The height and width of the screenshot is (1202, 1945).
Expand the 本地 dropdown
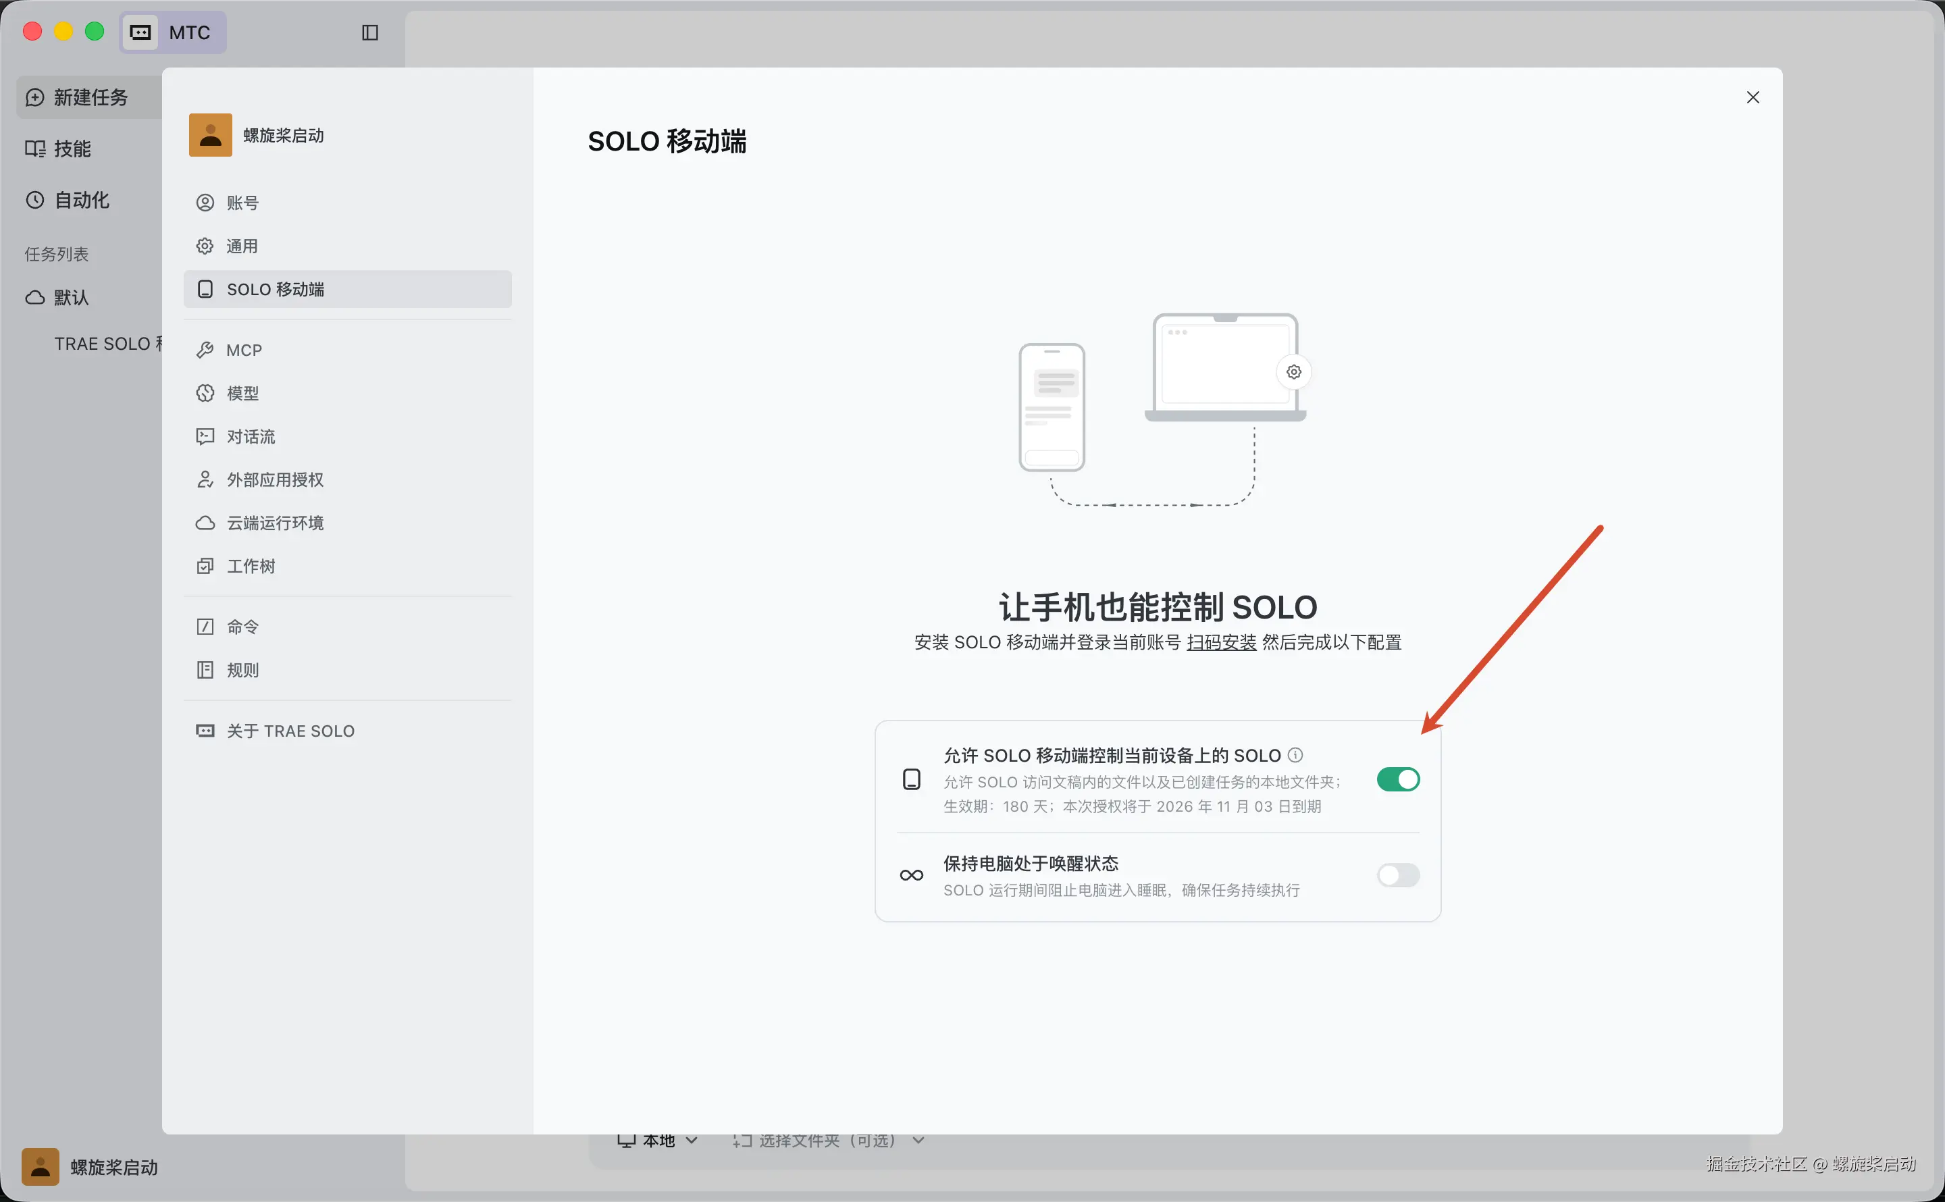coord(658,1141)
